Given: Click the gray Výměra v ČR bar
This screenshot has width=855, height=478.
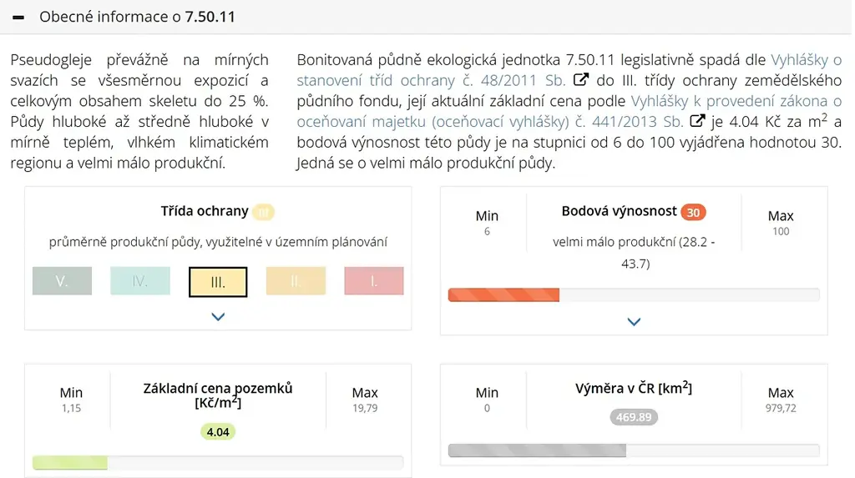Looking at the screenshot, I should [537, 450].
